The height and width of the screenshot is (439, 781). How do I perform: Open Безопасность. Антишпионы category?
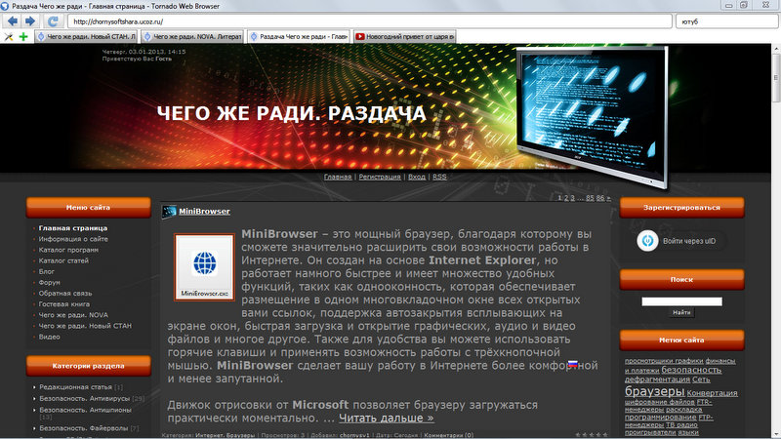point(85,410)
